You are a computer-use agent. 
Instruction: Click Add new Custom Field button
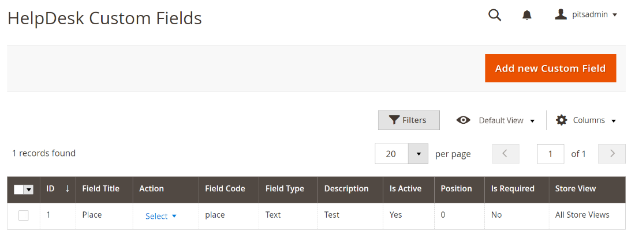550,69
